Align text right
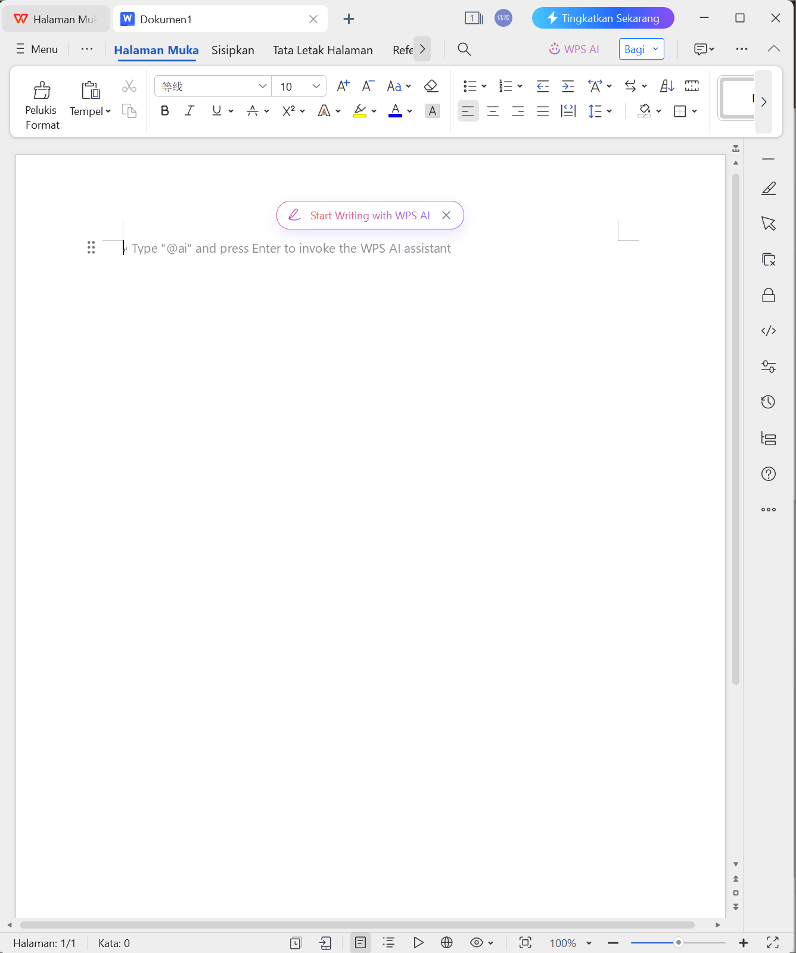Image resolution: width=796 pixels, height=953 pixels. click(518, 111)
